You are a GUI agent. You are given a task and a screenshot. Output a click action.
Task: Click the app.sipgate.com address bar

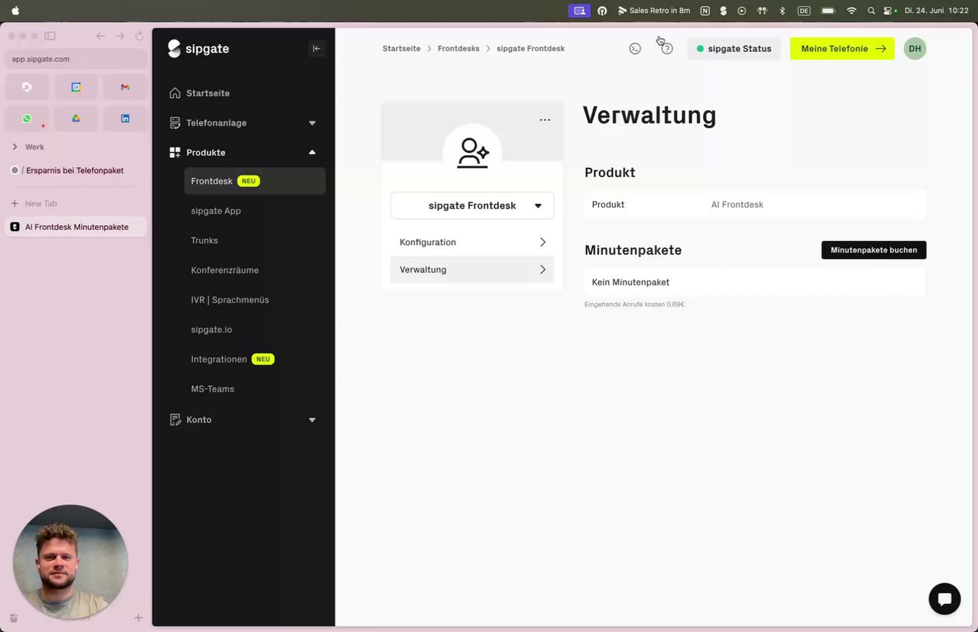coord(75,59)
